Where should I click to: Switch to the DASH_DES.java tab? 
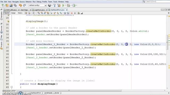tap(11, 10)
